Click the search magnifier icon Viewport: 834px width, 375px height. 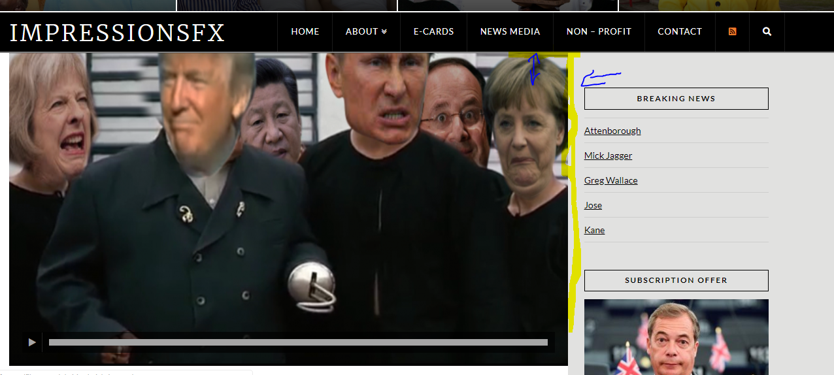click(767, 31)
